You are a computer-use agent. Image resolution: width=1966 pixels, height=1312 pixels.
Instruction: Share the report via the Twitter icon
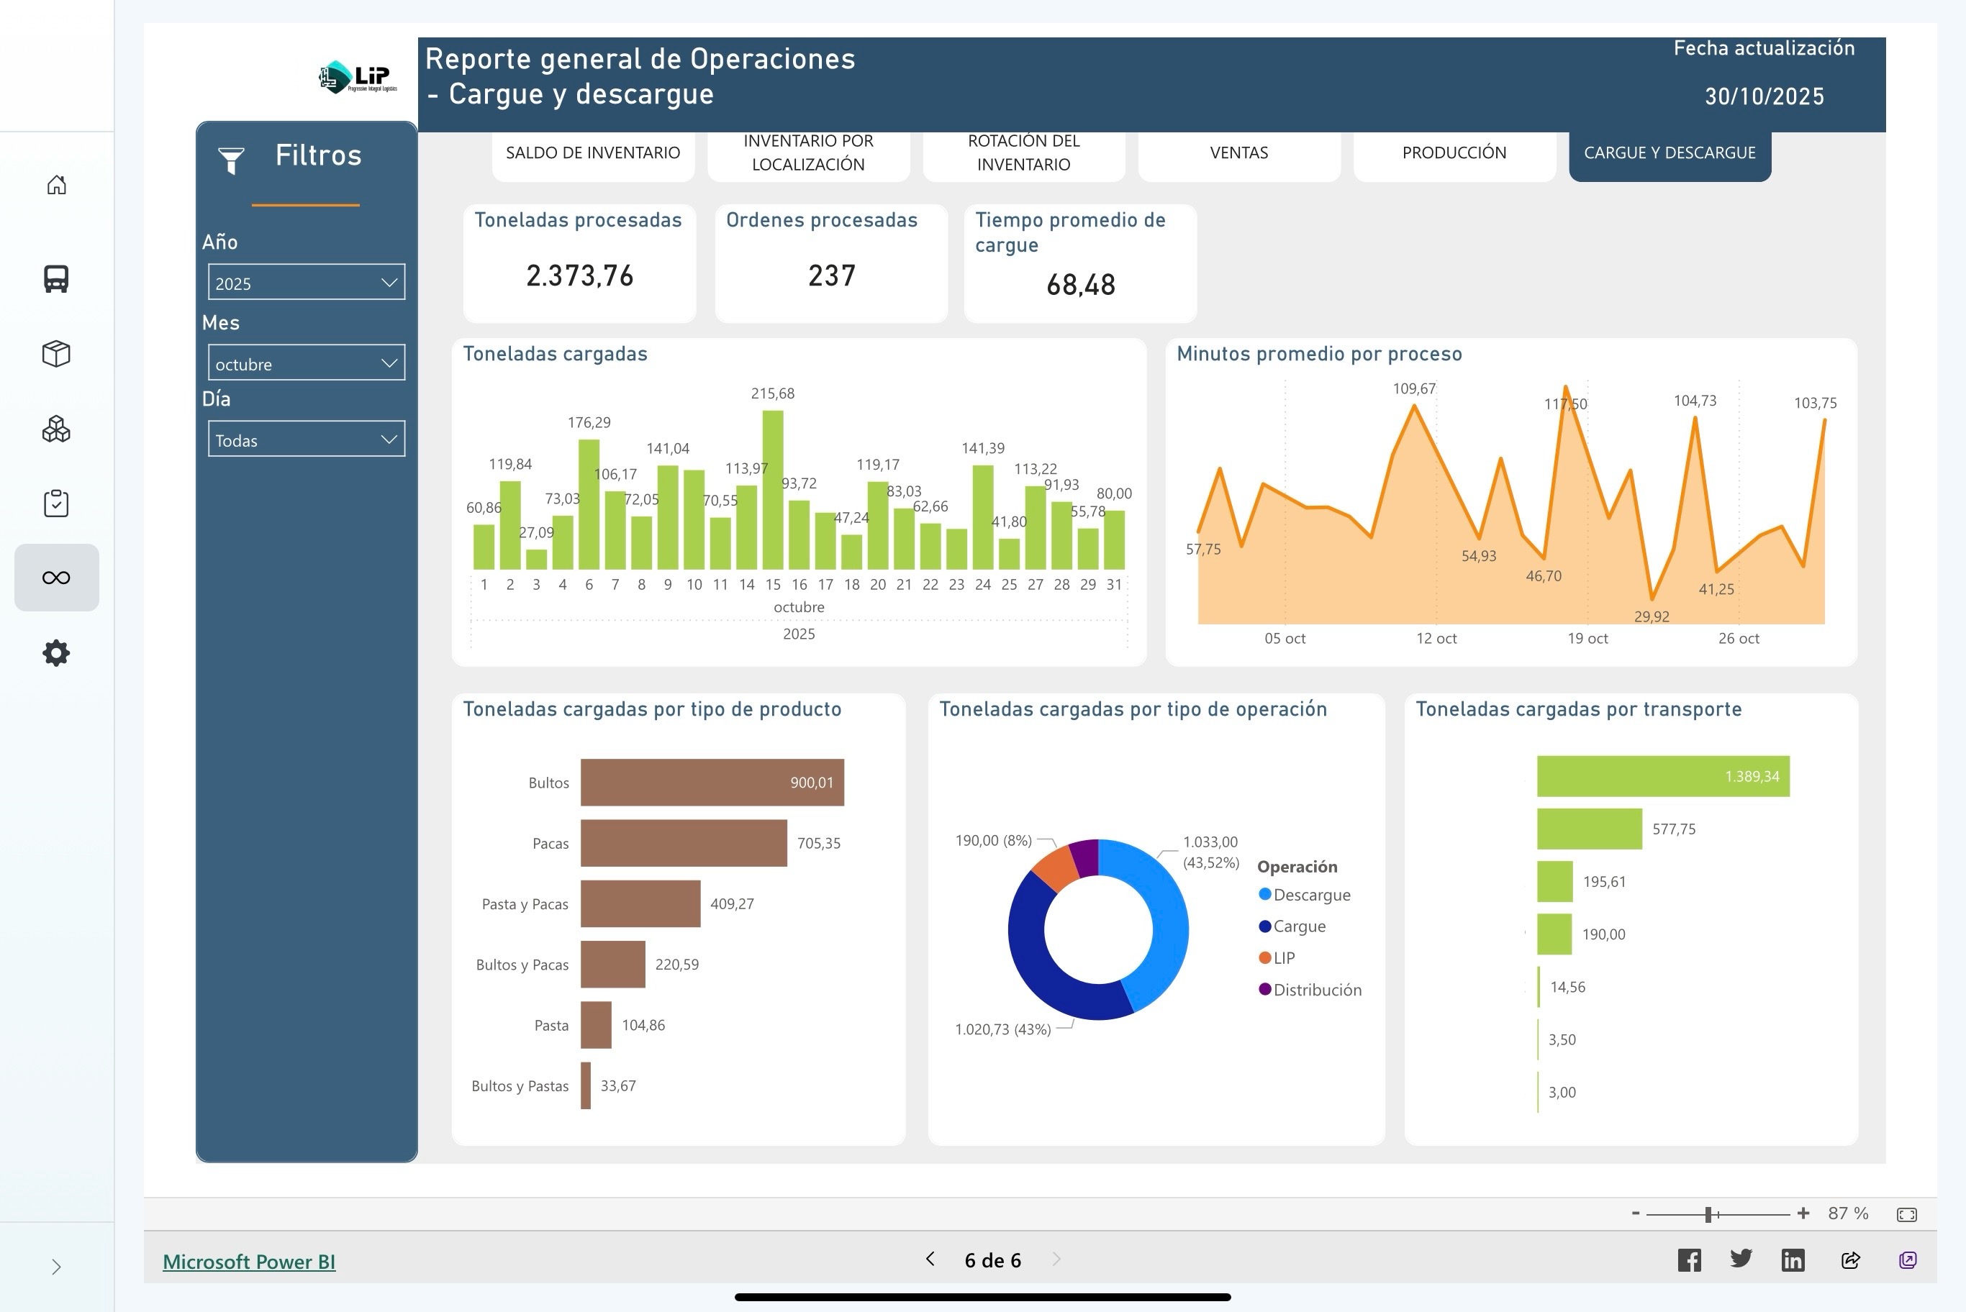point(1741,1259)
